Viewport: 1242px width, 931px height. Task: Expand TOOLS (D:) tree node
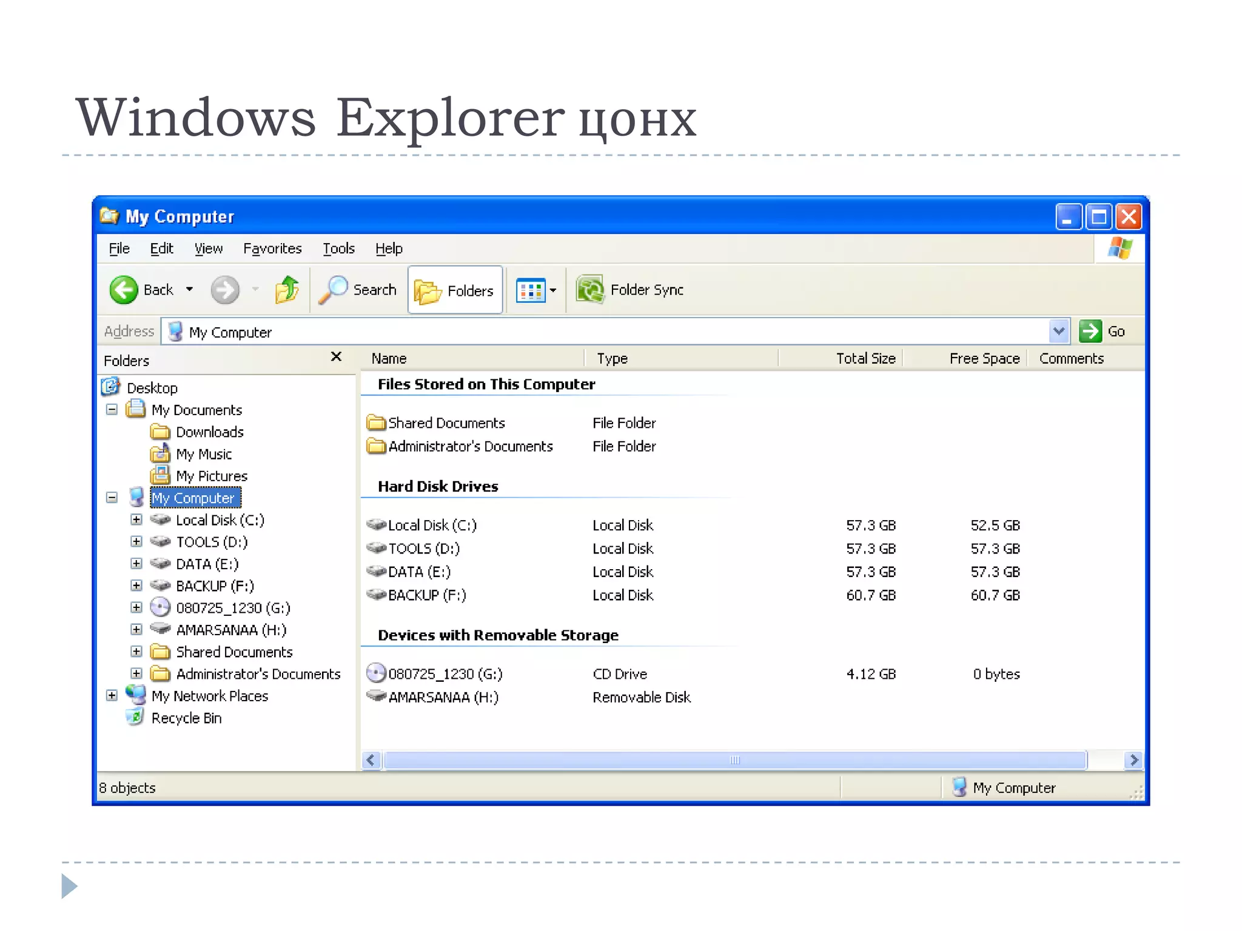(136, 541)
